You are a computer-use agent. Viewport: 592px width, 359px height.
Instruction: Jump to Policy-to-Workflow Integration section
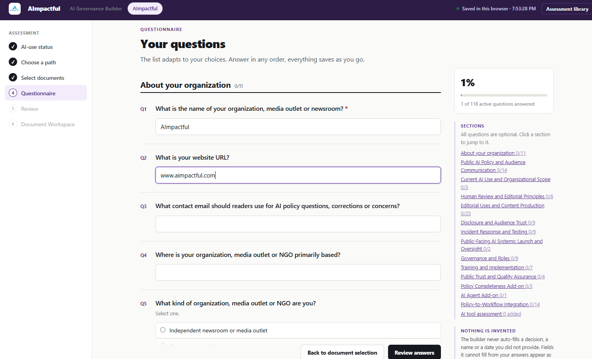[500, 305]
